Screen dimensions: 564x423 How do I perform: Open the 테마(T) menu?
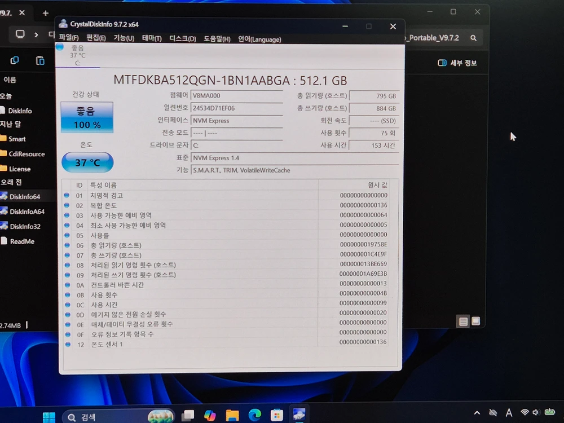[x=151, y=38]
